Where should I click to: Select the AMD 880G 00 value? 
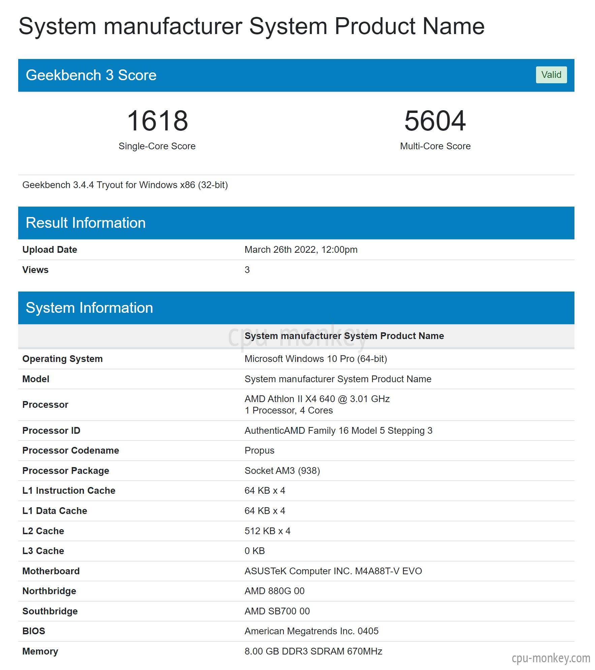[275, 591]
